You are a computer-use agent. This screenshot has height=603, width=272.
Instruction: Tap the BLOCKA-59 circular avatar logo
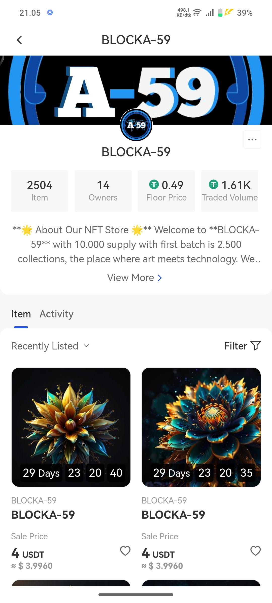[136, 125]
